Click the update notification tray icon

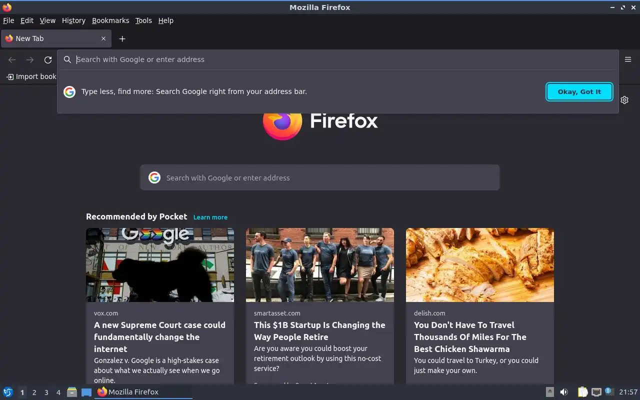(608, 391)
